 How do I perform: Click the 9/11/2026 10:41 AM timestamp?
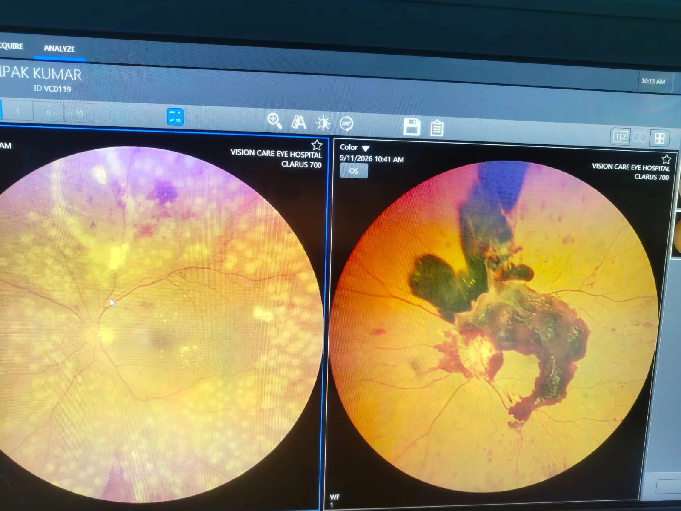pos(372,158)
